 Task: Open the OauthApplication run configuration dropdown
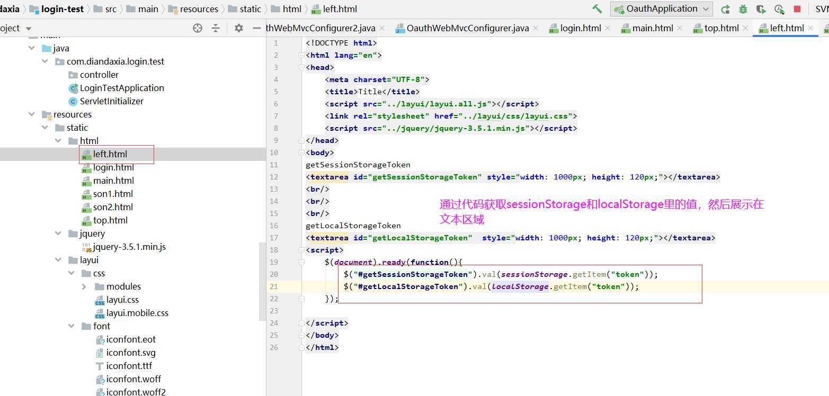click(662, 9)
